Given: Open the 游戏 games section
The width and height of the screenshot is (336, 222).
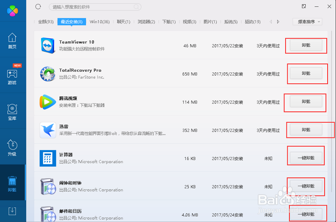Looking at the screenshot, I should 12,77.
